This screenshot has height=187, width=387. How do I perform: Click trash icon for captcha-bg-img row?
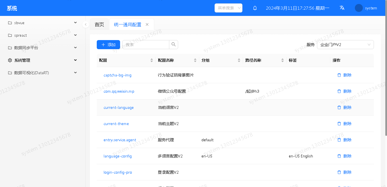[339, 75]
